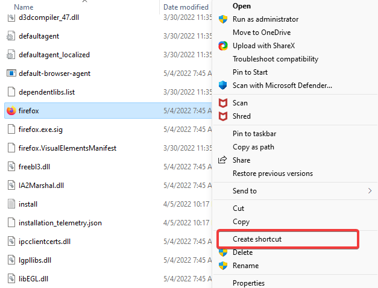378x288 pixels.
Task: Click the admin shield icon beside Rename
Action: 223,266
